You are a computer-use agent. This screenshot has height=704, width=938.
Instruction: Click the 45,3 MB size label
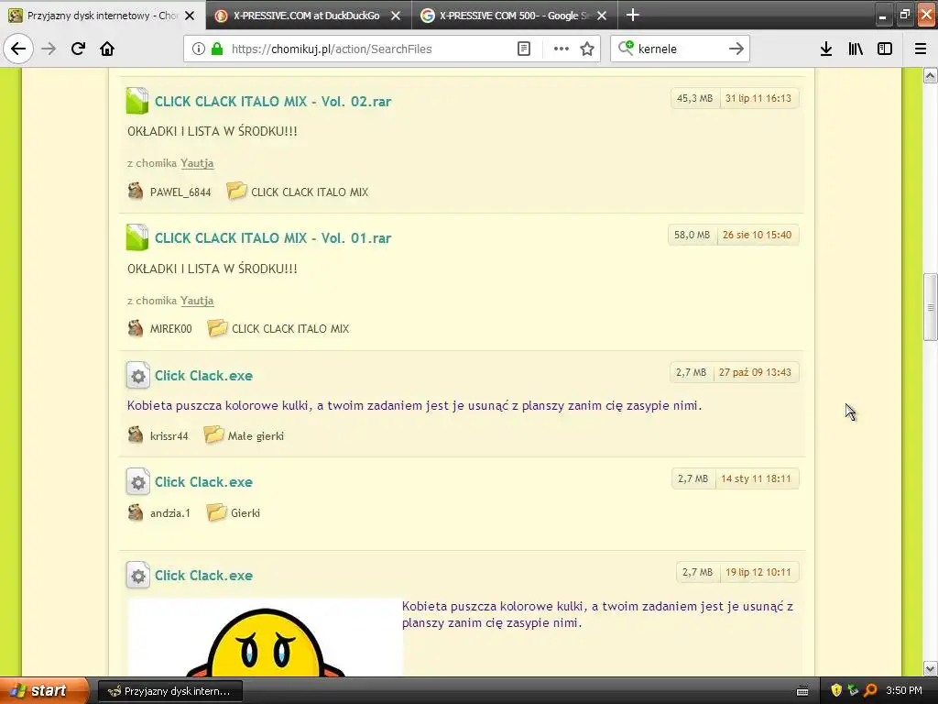coord(694,98)
